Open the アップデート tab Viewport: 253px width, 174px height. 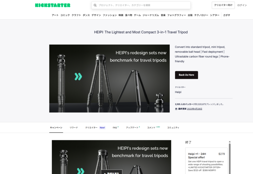coord(133,127)
